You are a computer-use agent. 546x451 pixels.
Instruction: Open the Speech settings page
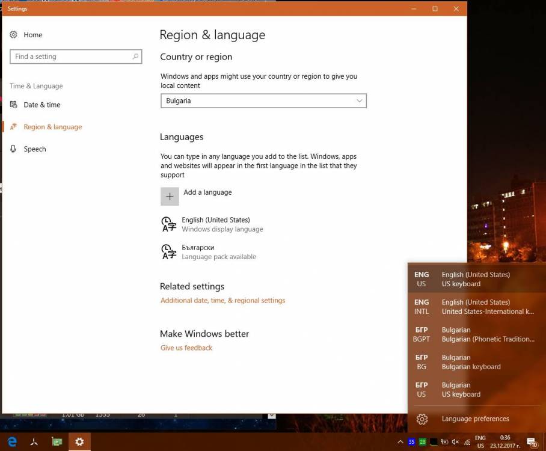coord(34,149)
